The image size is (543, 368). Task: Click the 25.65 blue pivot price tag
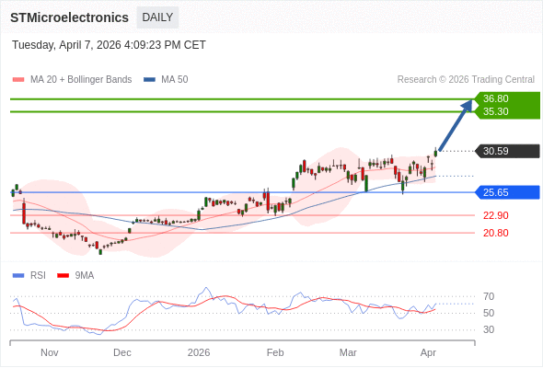coord(507,192)
